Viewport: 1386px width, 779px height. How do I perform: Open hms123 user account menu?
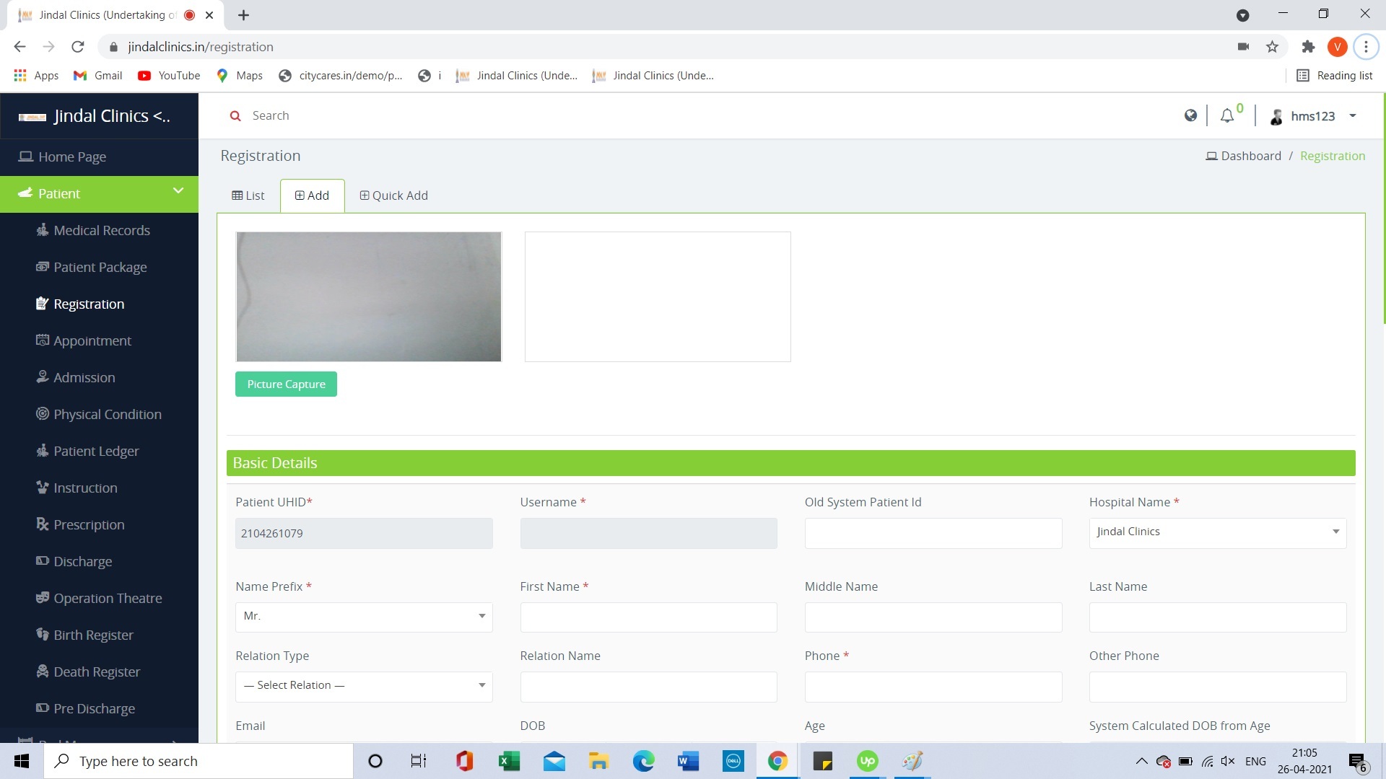(1314, 116)
